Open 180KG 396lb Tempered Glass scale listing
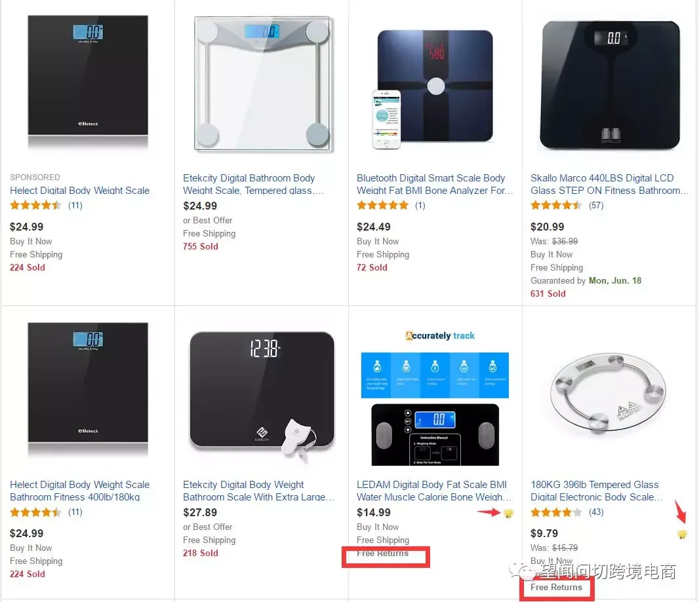 point(597,491)
